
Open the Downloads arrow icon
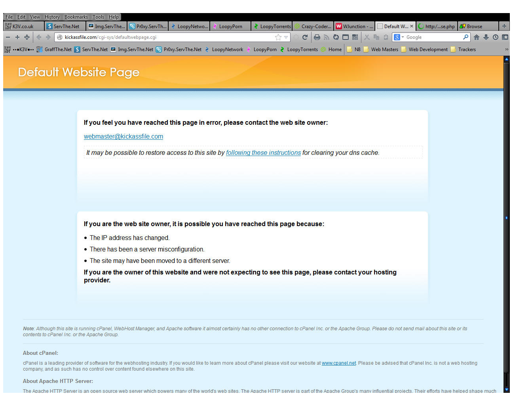[486, 37]
